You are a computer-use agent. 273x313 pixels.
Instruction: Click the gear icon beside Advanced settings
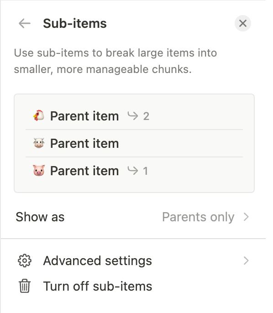click(x=25, y=261)
